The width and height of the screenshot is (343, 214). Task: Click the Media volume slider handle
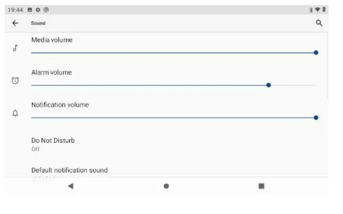pos(316,53)
